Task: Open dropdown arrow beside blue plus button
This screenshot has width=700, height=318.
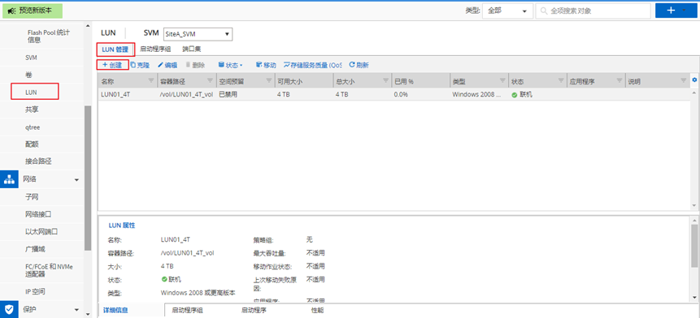Action: (685, 11)
